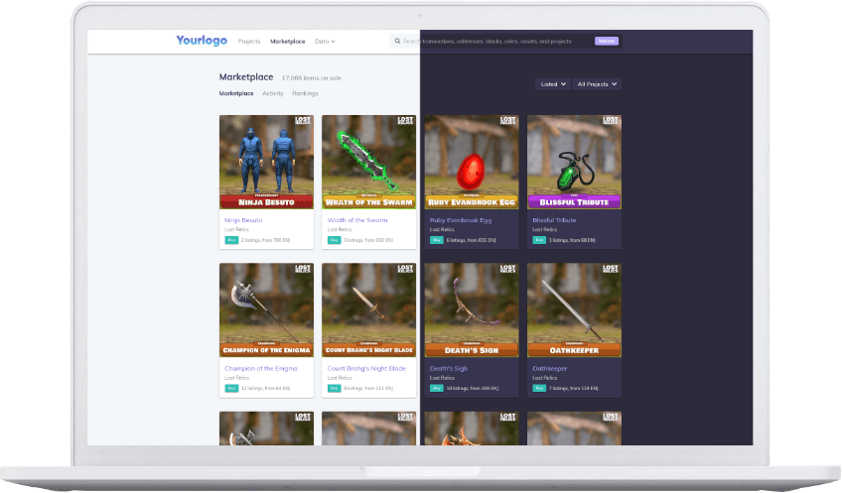Viewport: 842px width, 493px height.
Task: Open the All Projects filter dropdown
Action: tap(597, 84)
